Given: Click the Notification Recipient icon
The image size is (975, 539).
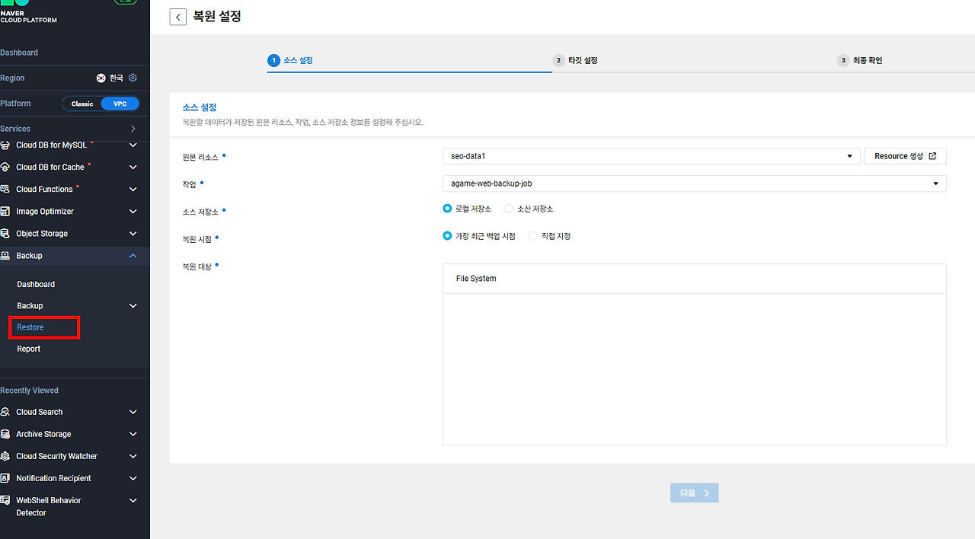Looking at the screenshot, I should pos(5,478).
